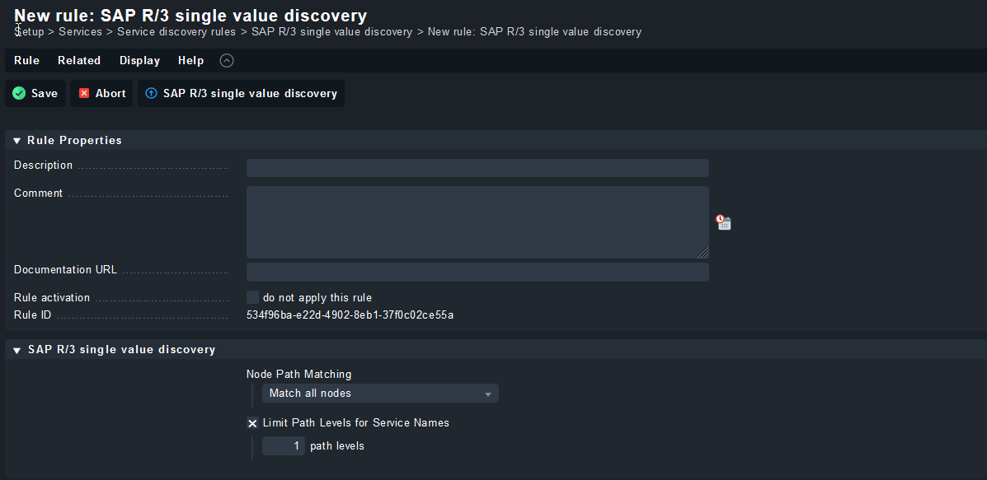Screen dimensions: 987x480
Task: Open the Match all nodes dropdown
Action: pyautogui.click(x=380, y=394)
